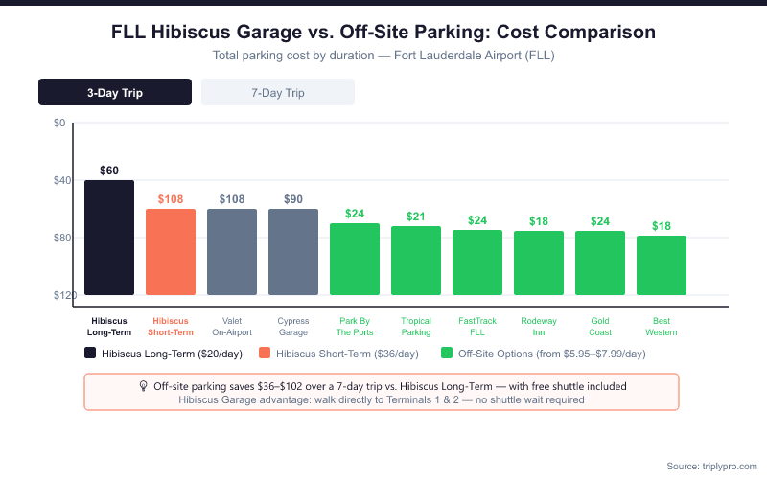This screenshot has width=767, height=479.
Task: Click the $60 value label
Action: [x=109, y=171]
